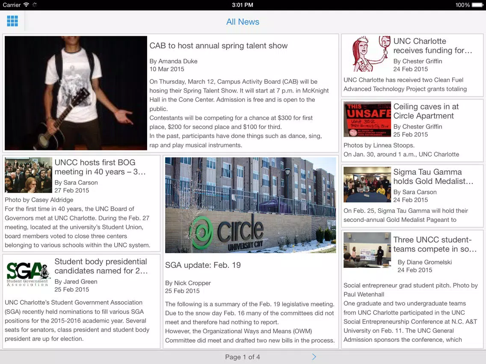Open Board of Governors meeting summary text
This screenshot has height=364, width=486.
coord(77,227)
